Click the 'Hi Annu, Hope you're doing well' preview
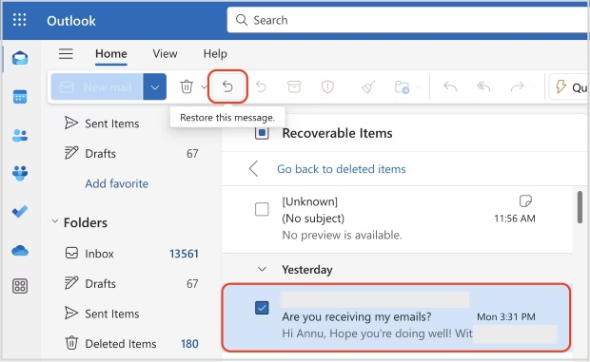Image resolution: width=590 pixels, height=362 pixels. pos(377,333)
